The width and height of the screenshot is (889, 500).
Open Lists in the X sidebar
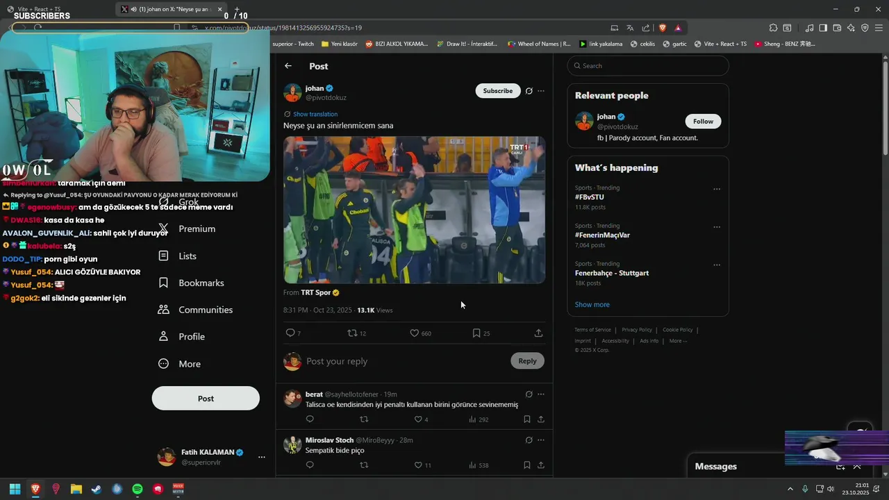click(x=178, y=256)
